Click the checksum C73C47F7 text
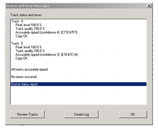 coord(69,32)
